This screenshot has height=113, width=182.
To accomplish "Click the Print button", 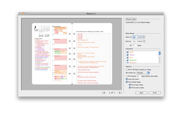I will 155,93.
